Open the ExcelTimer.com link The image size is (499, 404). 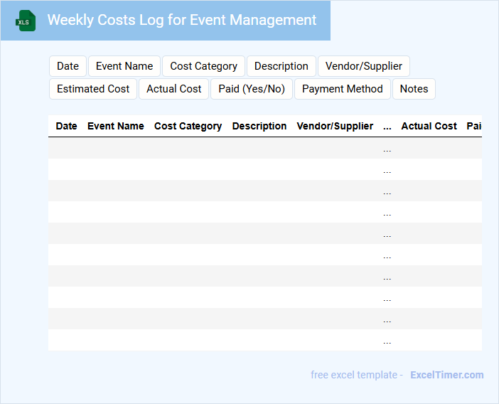(446, 375)
